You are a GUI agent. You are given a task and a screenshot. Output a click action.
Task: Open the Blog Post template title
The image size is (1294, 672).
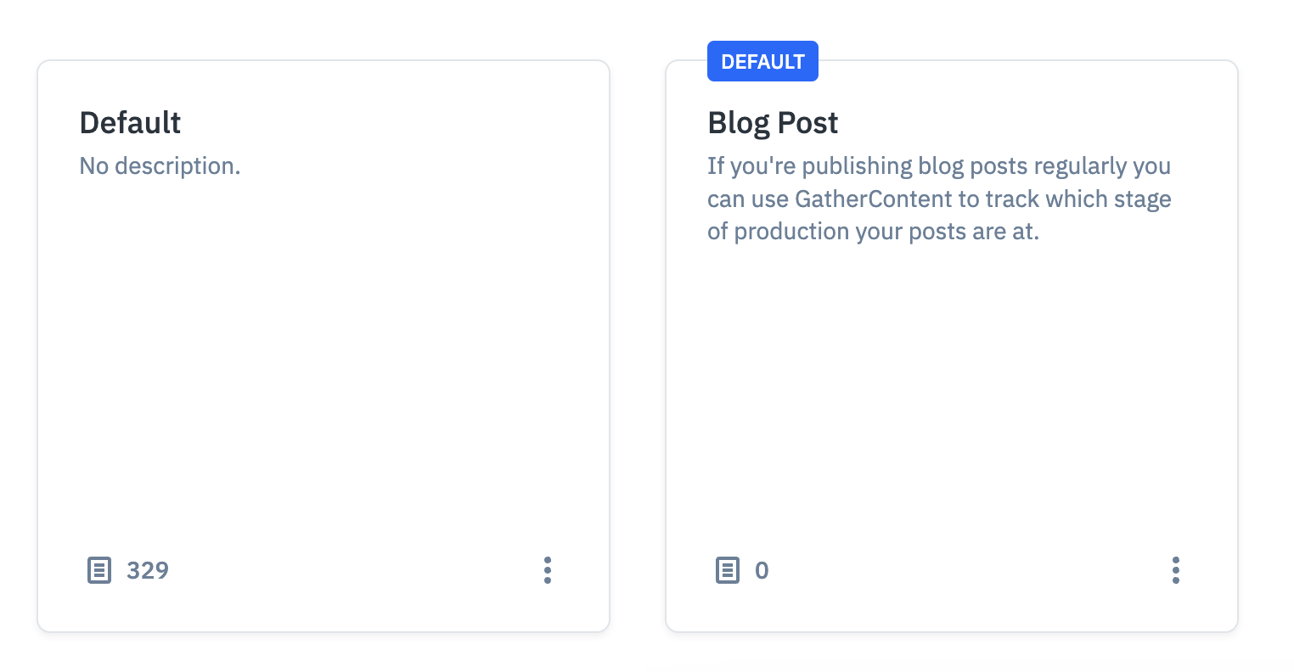773,123
